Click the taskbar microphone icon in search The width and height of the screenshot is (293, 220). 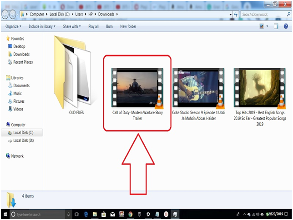(x=68, y=214)
